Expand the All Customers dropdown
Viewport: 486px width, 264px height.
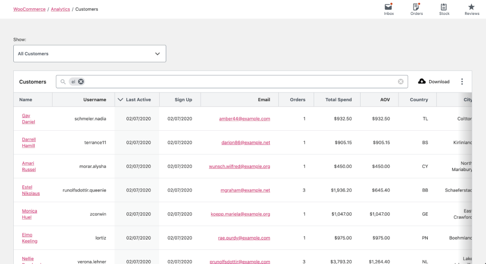[x=90, y=54]
